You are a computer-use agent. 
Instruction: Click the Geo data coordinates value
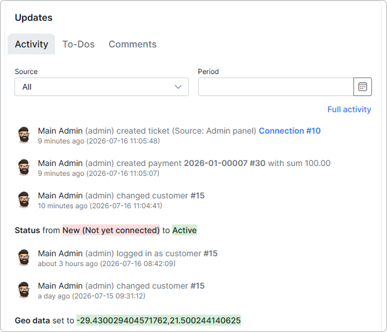(x=159, y=320)
